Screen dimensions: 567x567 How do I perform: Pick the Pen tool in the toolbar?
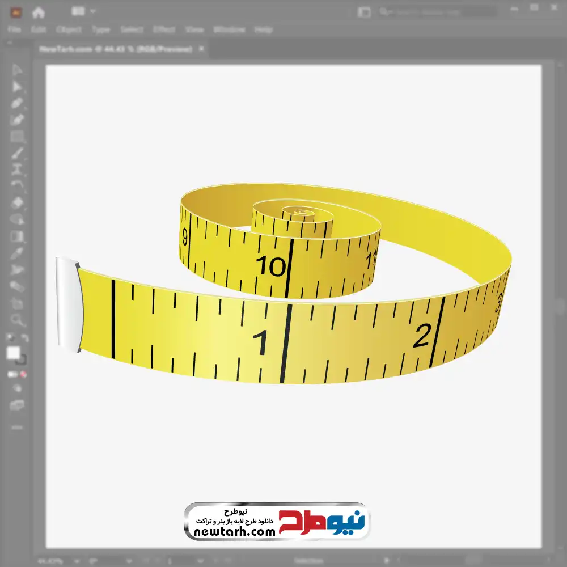point(16,103)
